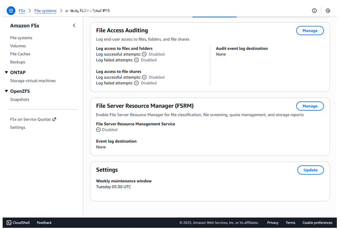Image resolution: width=341 pixels, height=229 pixels.
Task: Click the Disabled icon beside Log successful attempts for files
Action: (144, 54)
